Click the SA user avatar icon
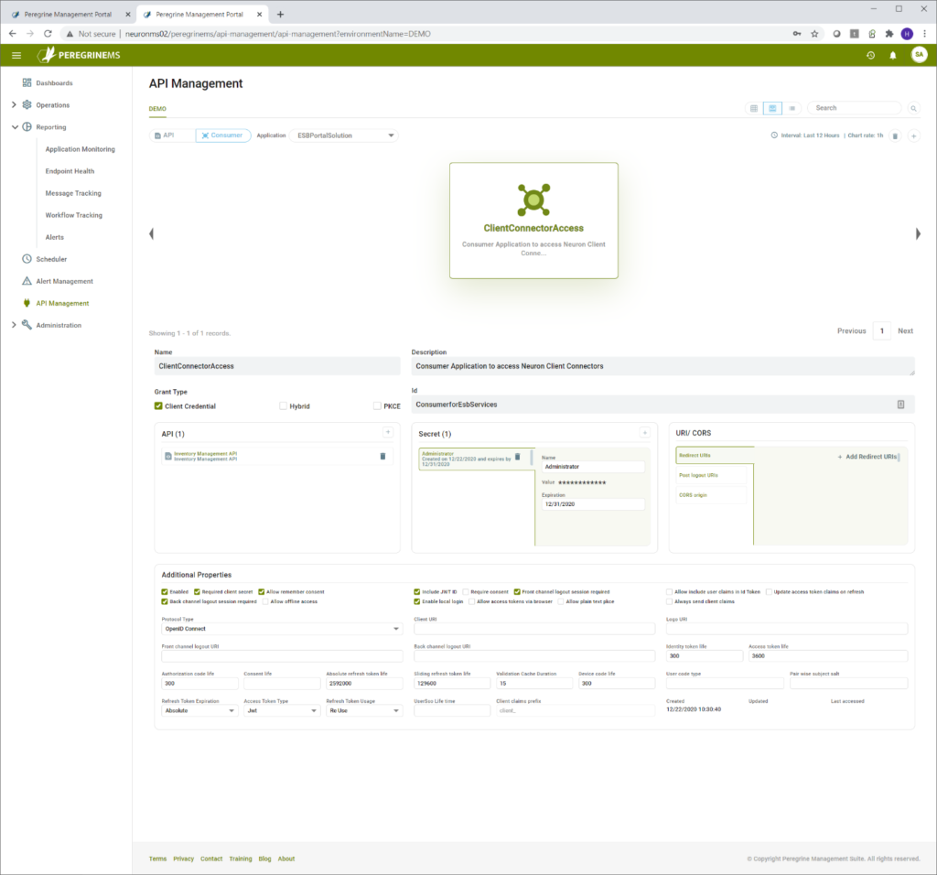 [x=919, y=55]
